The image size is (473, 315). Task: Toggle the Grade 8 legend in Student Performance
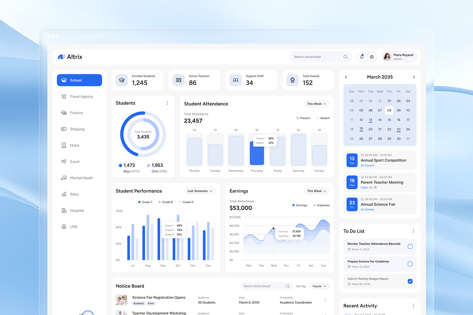[166, 202]
